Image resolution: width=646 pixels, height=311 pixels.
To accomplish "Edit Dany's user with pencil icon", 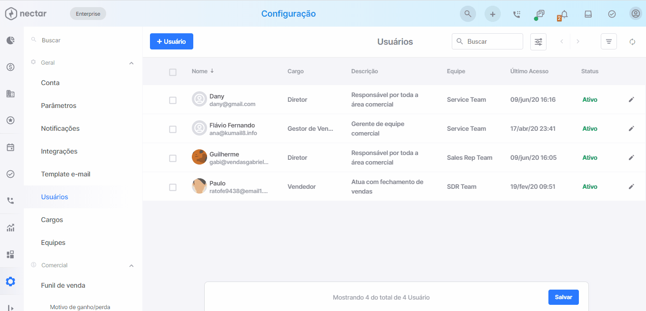I will pyautogui.click(x=631, y=99).
